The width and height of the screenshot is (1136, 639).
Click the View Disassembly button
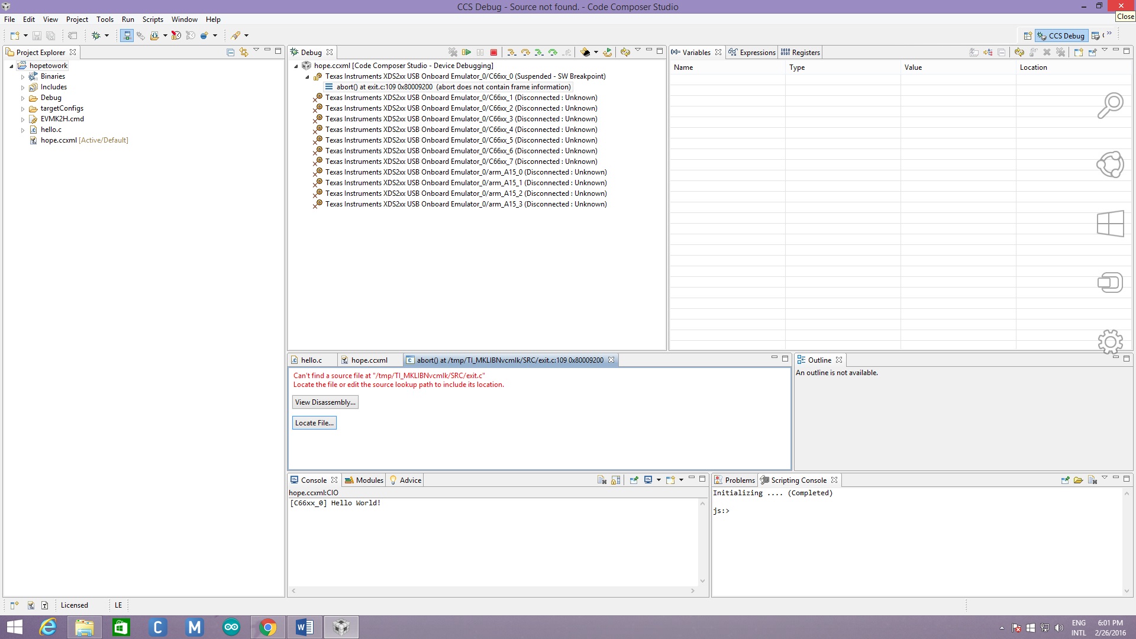point(325,402)
